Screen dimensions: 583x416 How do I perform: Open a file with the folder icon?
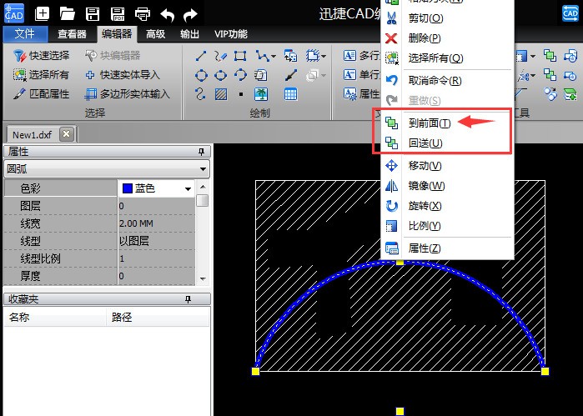pos(68,13)
